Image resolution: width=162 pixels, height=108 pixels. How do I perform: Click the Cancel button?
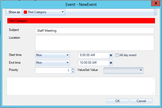click(x=141, y=101)
